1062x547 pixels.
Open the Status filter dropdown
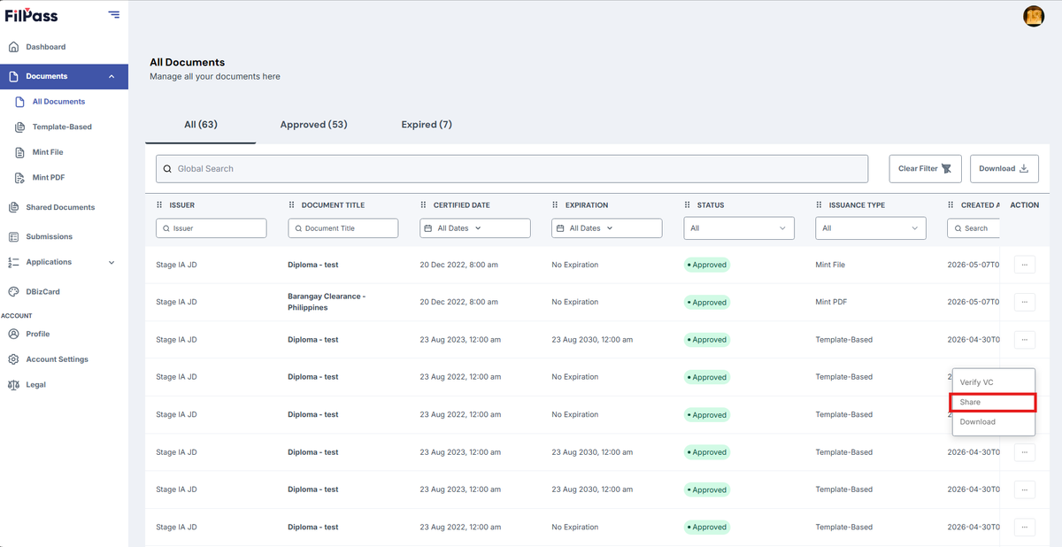[739, 228]
